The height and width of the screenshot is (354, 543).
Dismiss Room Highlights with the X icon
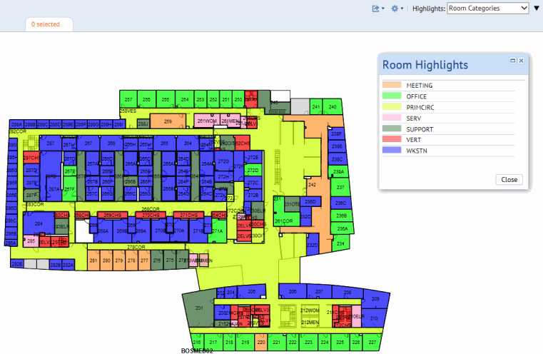[x=522, y=61]
